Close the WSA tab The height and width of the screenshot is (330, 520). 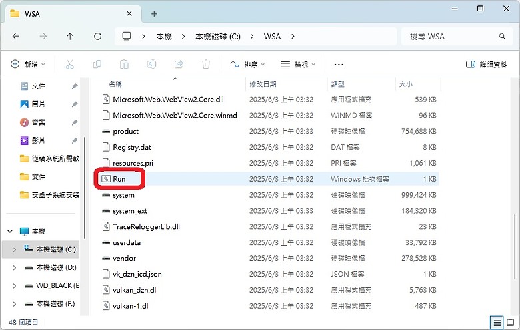[129, 13]
